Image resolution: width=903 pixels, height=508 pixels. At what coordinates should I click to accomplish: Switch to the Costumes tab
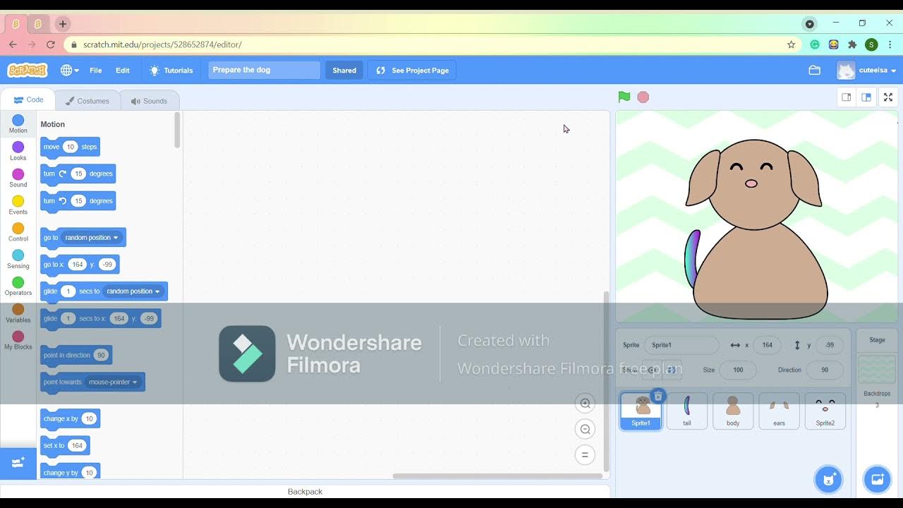pyautogui.click(x=87, y=101)
